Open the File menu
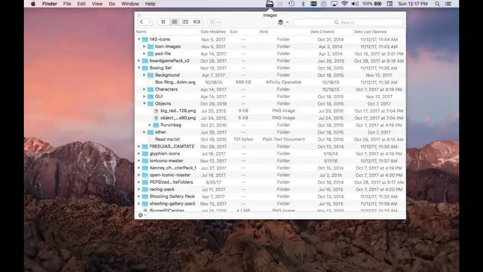This screenshot has width=483, height=272. (x=67, y=4)
